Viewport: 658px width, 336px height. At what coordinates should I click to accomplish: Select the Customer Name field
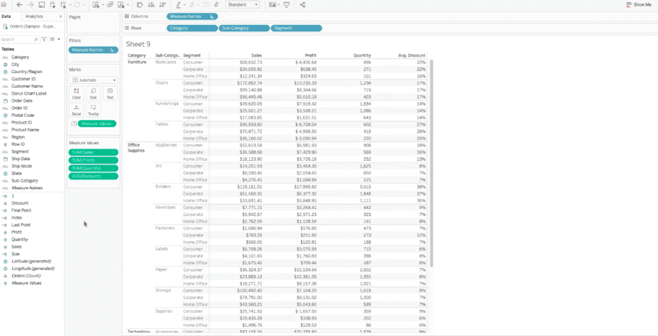coord(25,86)
